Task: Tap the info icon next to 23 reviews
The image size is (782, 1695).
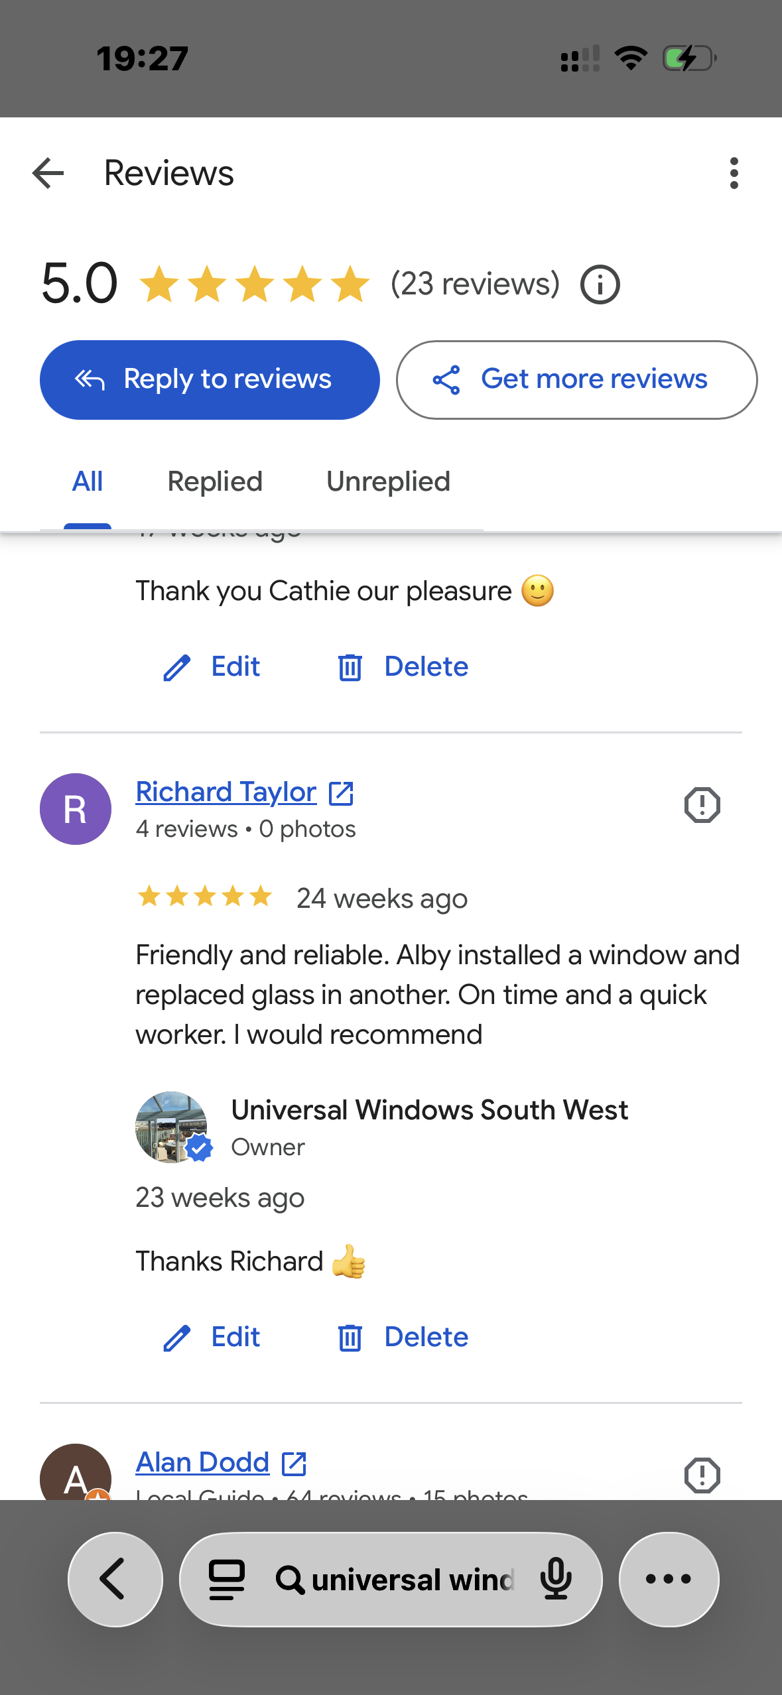Action: coord(600,284)
